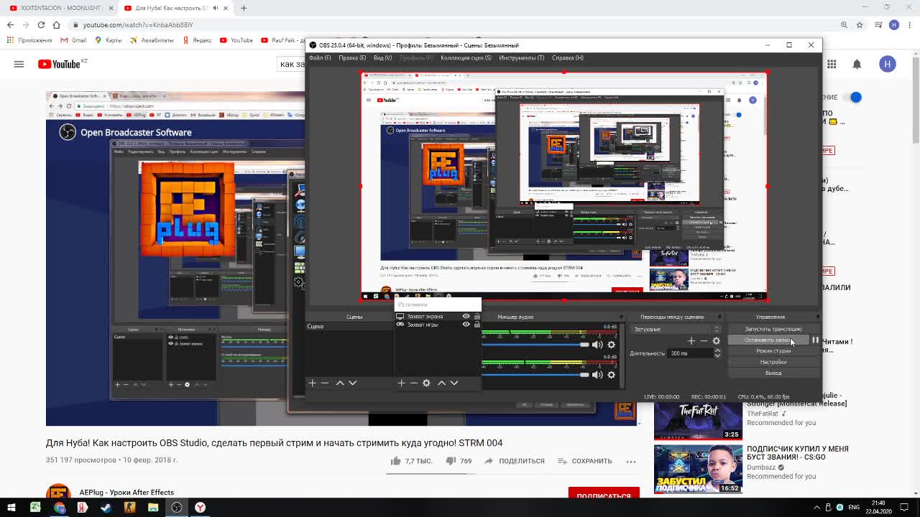Open more actions ellipsis under video
This screenshot has width=920, height=517.
(x=631, y=461)
